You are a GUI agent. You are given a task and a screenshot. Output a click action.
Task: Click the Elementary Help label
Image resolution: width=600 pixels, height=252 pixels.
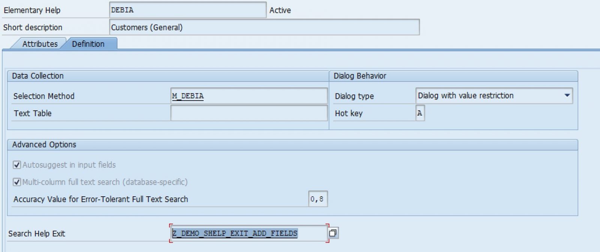pyautogui.click(x=32, y=10)
